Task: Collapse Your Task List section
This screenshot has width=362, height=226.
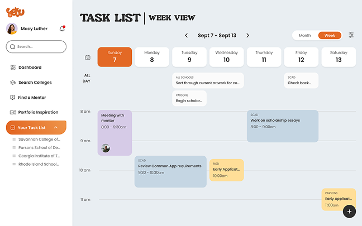Action: 56,128
